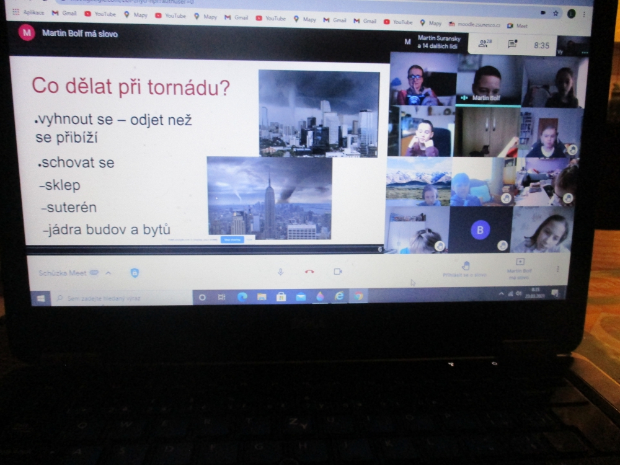Launch Internet Explorer from the taskbar
Viewport: 620px width, 465px height.
(x=339, y=296)
